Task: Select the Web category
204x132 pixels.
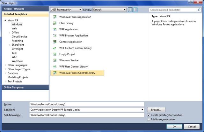Action: point(14,28)
